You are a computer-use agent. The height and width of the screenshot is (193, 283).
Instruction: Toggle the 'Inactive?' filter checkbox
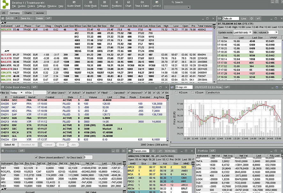point(84,93)
